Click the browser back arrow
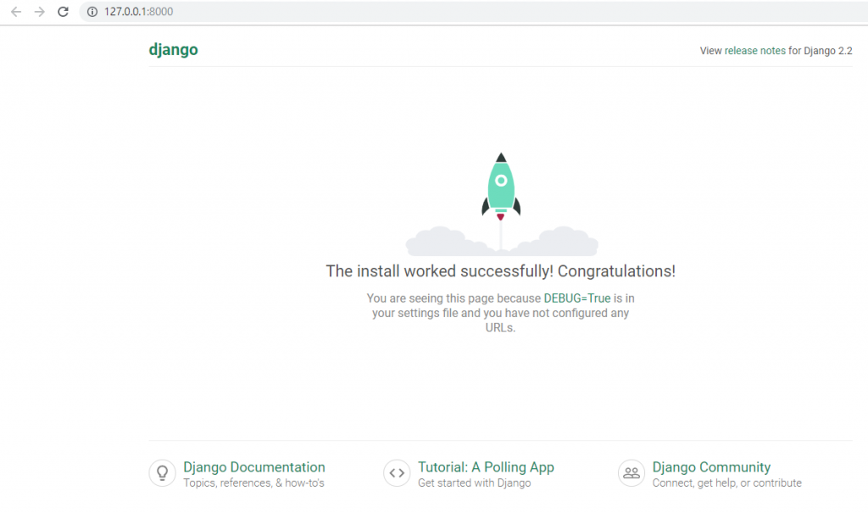This screenshot has height=513, width=868. click(x=16, y=12)
